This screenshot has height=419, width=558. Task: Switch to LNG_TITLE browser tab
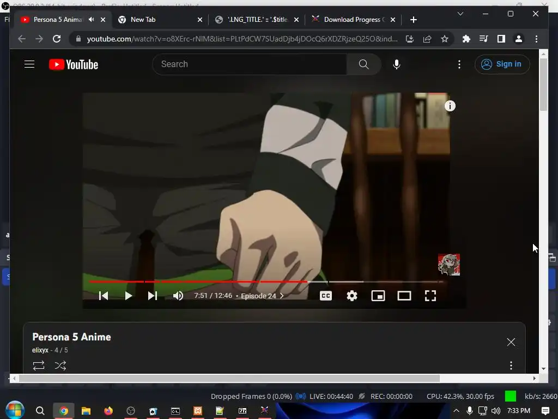tap(257, 20)
